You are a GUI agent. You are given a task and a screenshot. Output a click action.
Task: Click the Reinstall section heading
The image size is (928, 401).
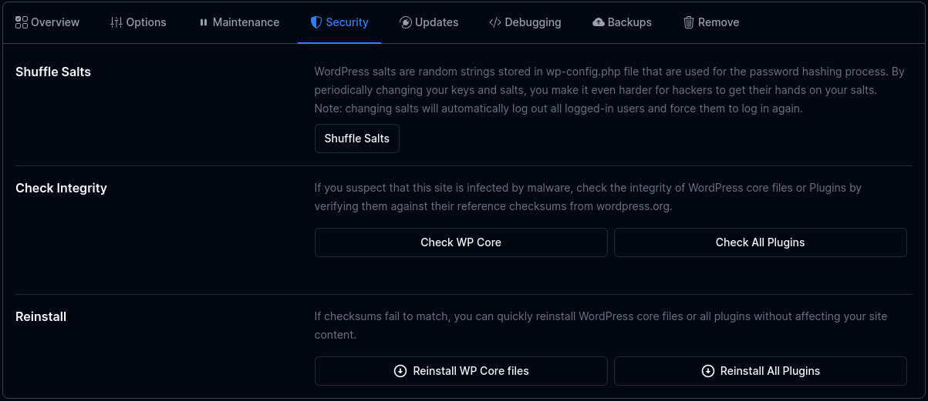click(41, 316)
